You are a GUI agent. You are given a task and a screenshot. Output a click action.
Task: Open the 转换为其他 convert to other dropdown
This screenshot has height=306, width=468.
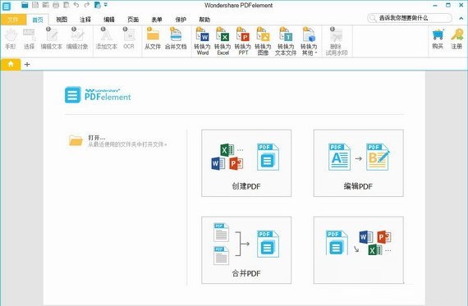[309, 42]
